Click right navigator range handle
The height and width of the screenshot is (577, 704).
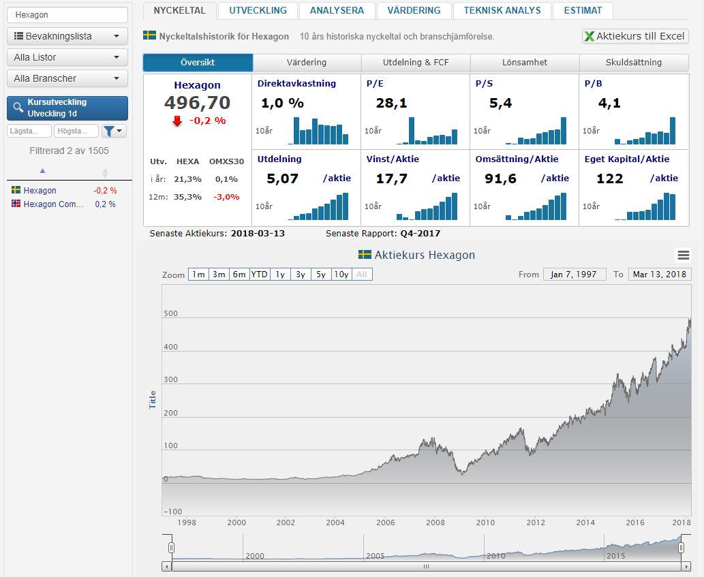(681, 548)
